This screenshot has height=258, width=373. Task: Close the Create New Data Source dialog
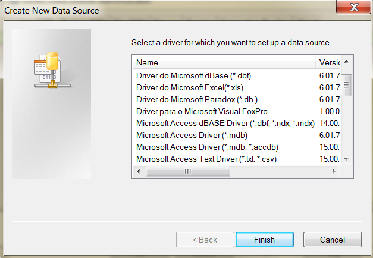(354, 7)
